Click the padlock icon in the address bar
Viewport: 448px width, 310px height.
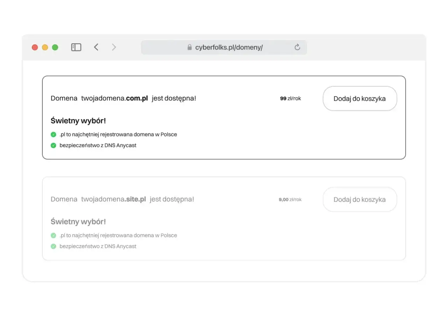point(189,47)
